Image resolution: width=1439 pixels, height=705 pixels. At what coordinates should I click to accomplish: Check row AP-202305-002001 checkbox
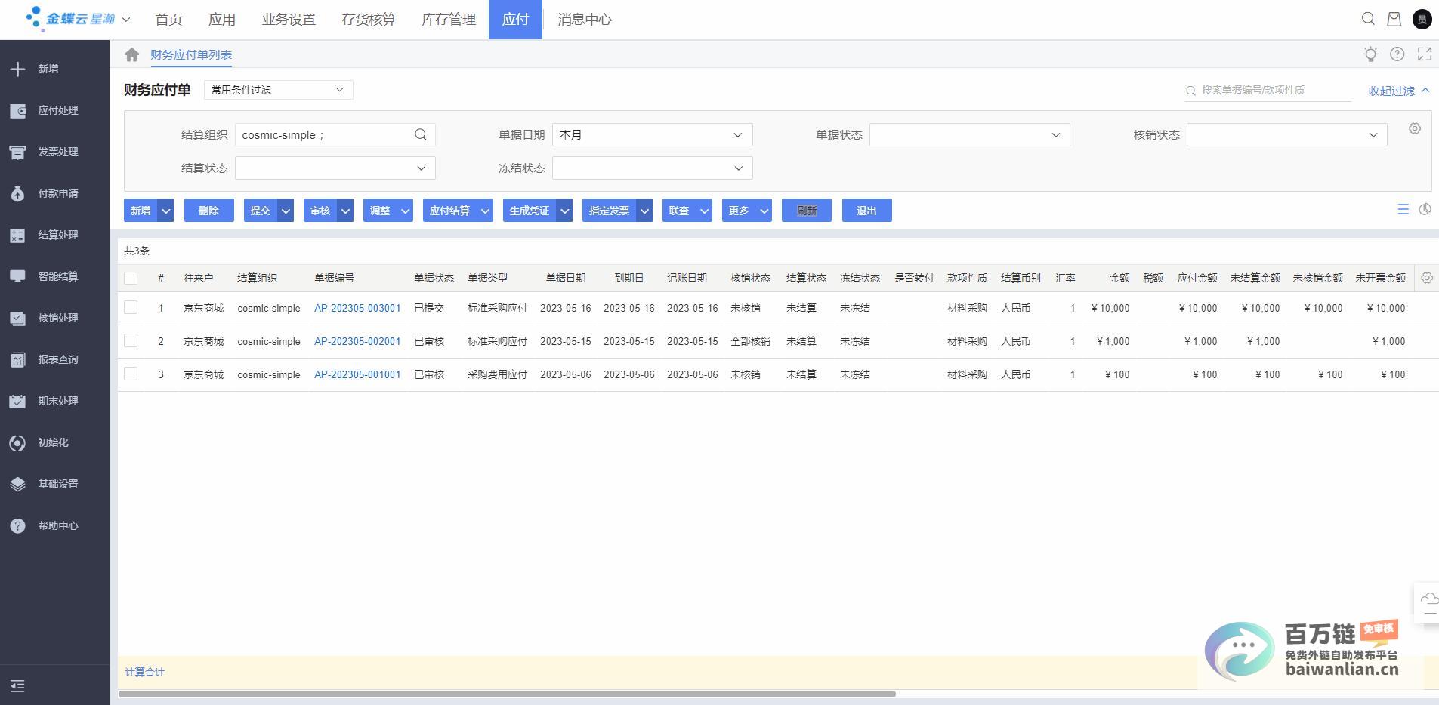(x=131, y=340)
